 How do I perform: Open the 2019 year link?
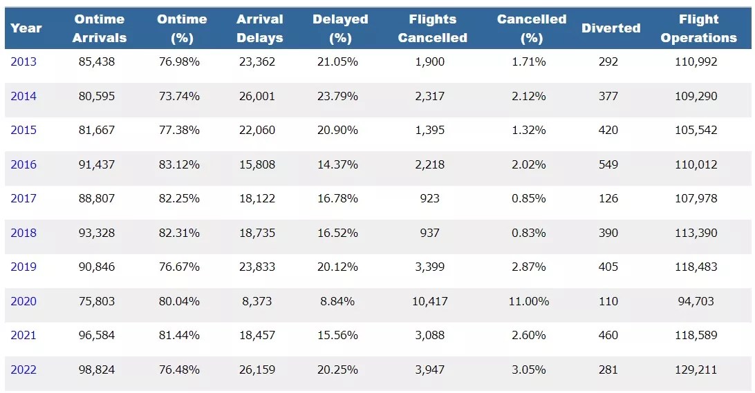click(24, 267)
